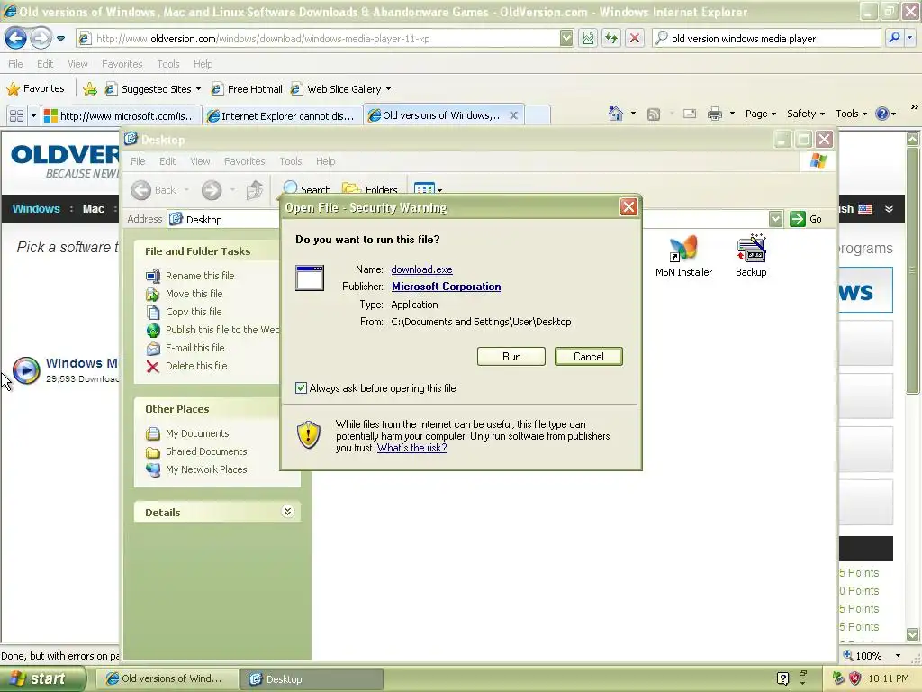Open the What's the risk? link

[411, 448]
